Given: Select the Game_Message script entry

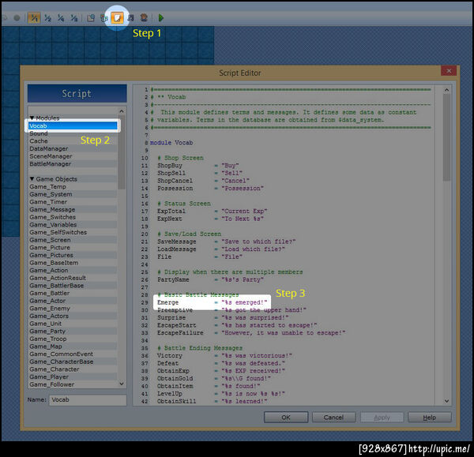Looking at the screenshot, I should (x=73, y=209).
